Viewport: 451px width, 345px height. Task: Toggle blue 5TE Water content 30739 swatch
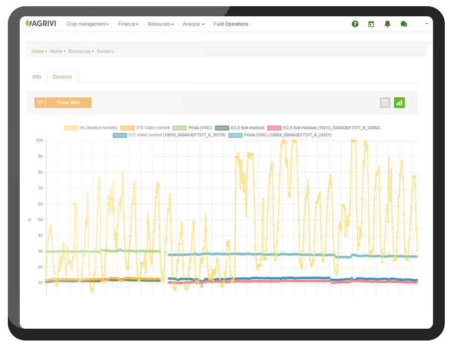click(x=120, y=135)
